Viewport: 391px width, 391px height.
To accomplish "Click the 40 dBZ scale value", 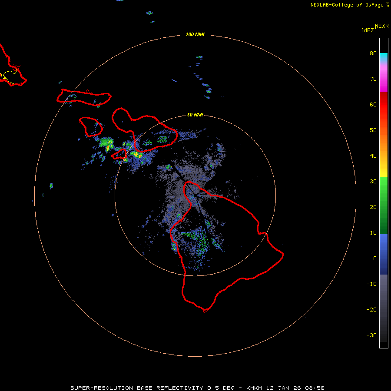I will [x=373, y=156].
